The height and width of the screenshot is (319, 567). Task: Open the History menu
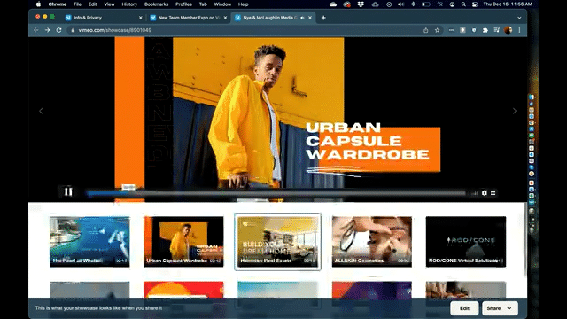[x=129, y=4]
